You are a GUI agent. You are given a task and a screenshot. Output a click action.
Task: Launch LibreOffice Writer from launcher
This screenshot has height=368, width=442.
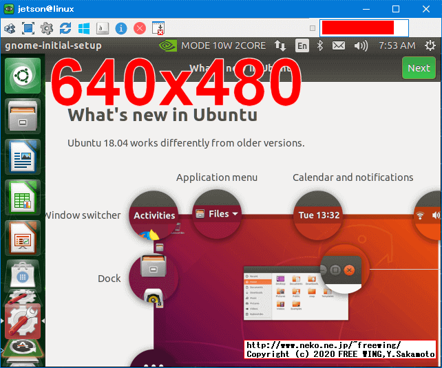point(23,157)
